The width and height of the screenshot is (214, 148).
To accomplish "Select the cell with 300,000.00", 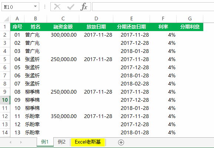I will coord(63,35).
